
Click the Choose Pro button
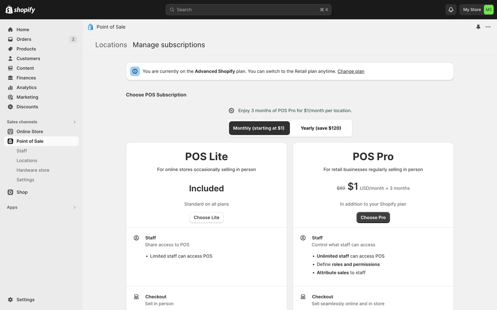[x=373, y=218]
